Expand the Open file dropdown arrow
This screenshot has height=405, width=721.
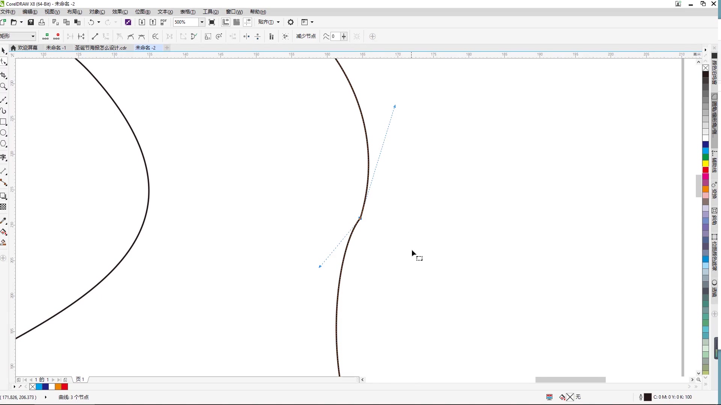[21, 22]
